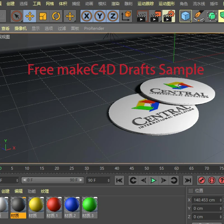
Task: Go to the next keyframe
Action: pyautogui.click(x=174, y=180)
